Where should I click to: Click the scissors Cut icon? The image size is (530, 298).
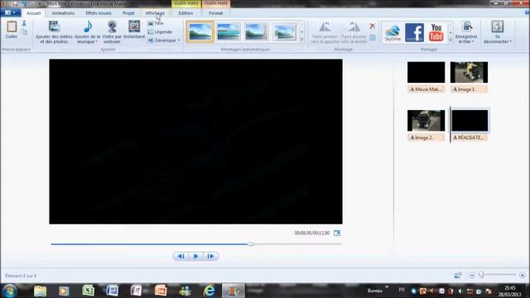coord(24,23)
